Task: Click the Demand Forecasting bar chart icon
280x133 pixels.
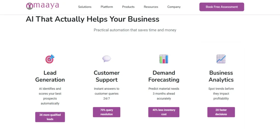Action: coord(164,59)
